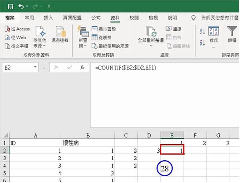The height and width of the screenshot is (183, 240).
Task: Click the 編輯連結 button
Action: point(178,46)
